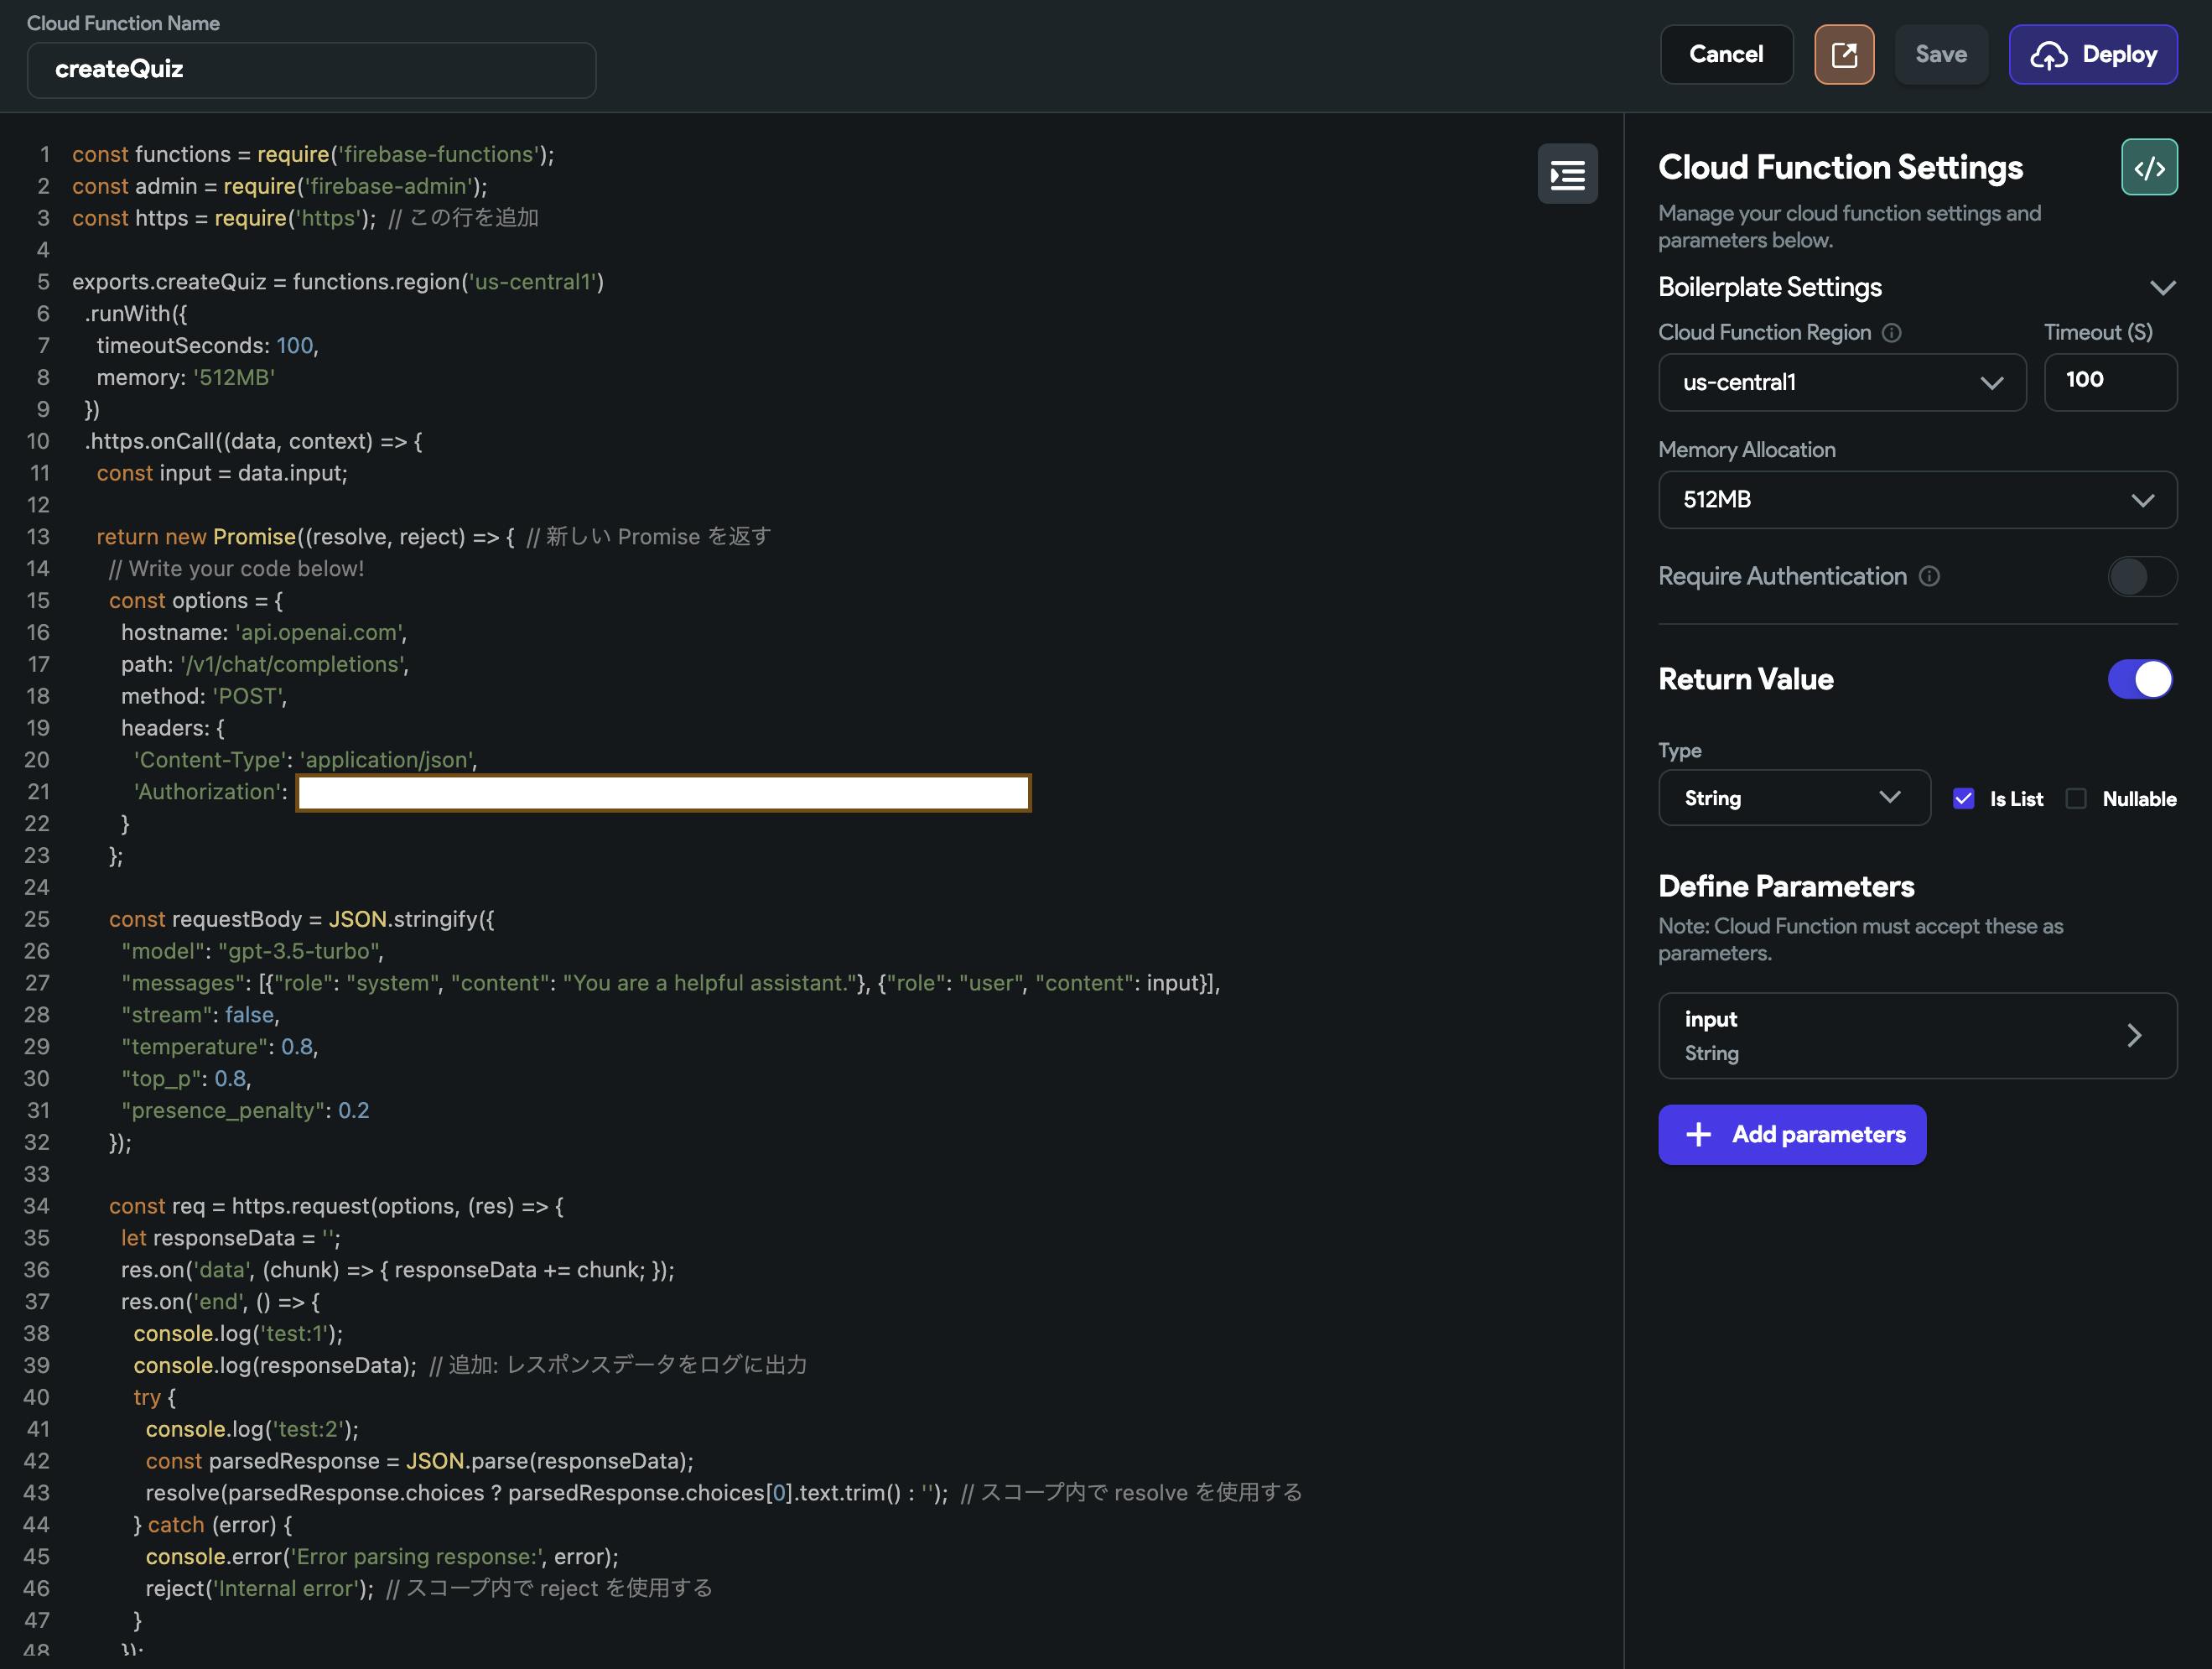Click plus icon on Add parameters
Viewport: 2212px width, 1669px height.
(1698, 1134)
